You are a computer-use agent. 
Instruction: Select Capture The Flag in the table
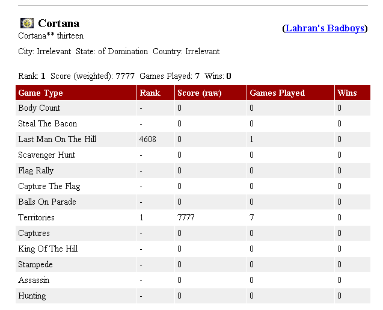(49, 187)
